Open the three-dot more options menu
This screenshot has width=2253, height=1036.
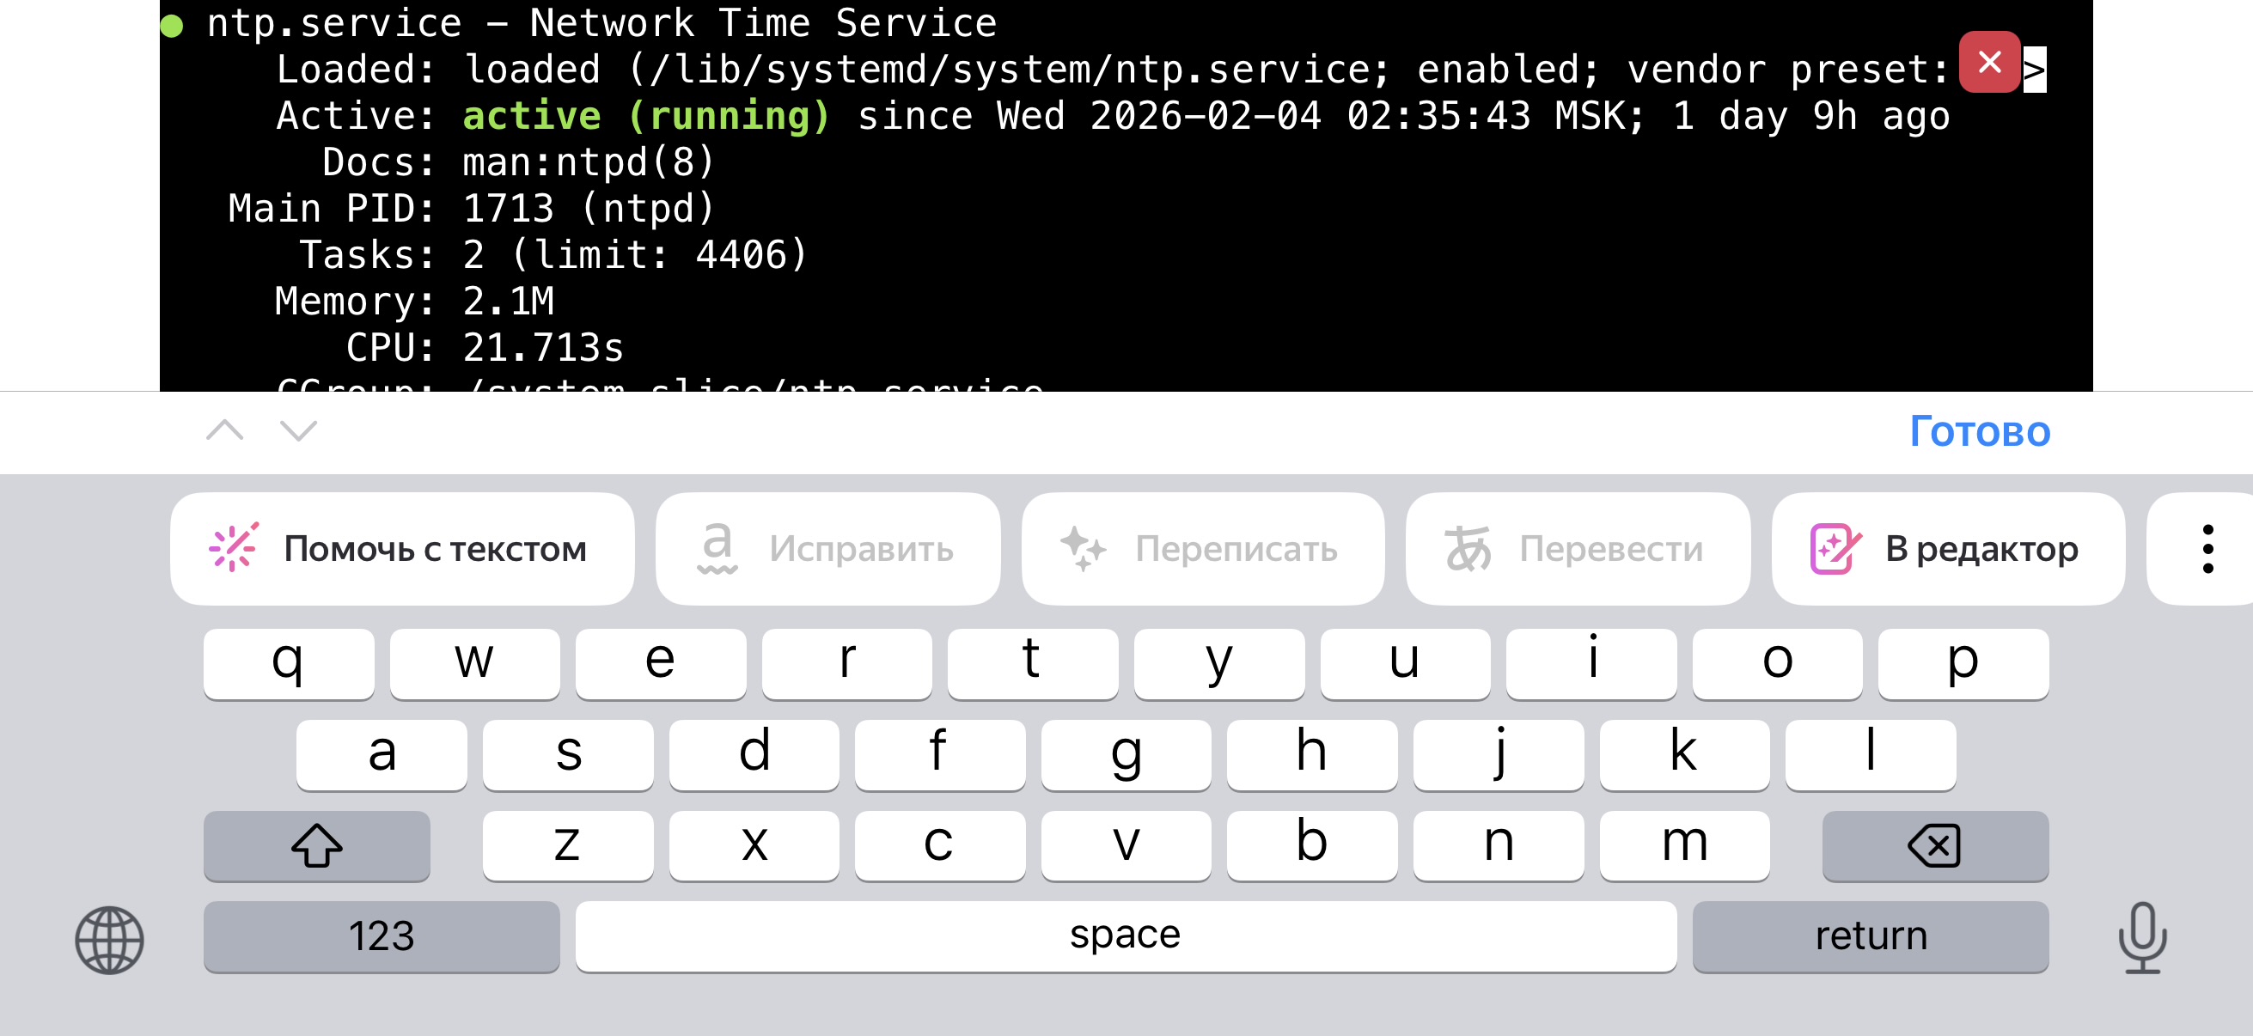[2207, 549]
